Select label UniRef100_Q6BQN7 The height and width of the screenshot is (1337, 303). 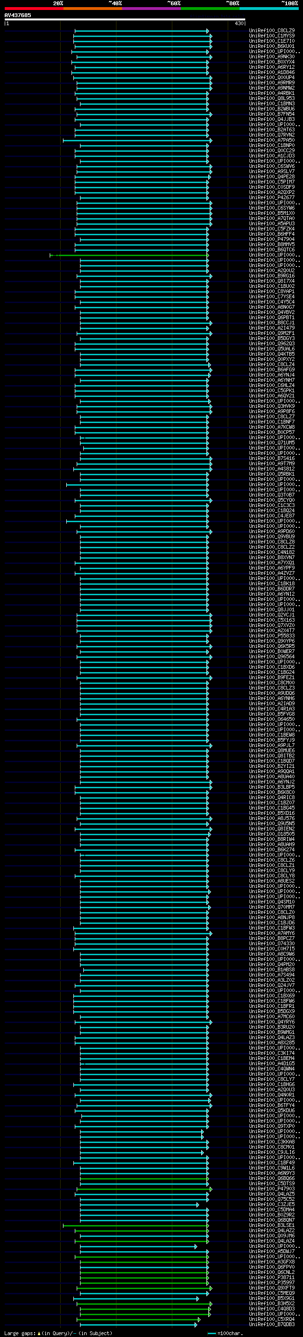(x=272, y=1220)
